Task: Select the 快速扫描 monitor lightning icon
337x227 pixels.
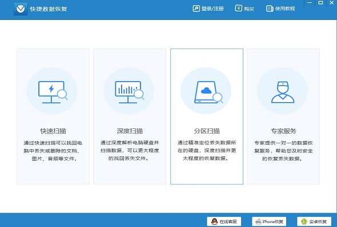Action: tap(53, 92)
